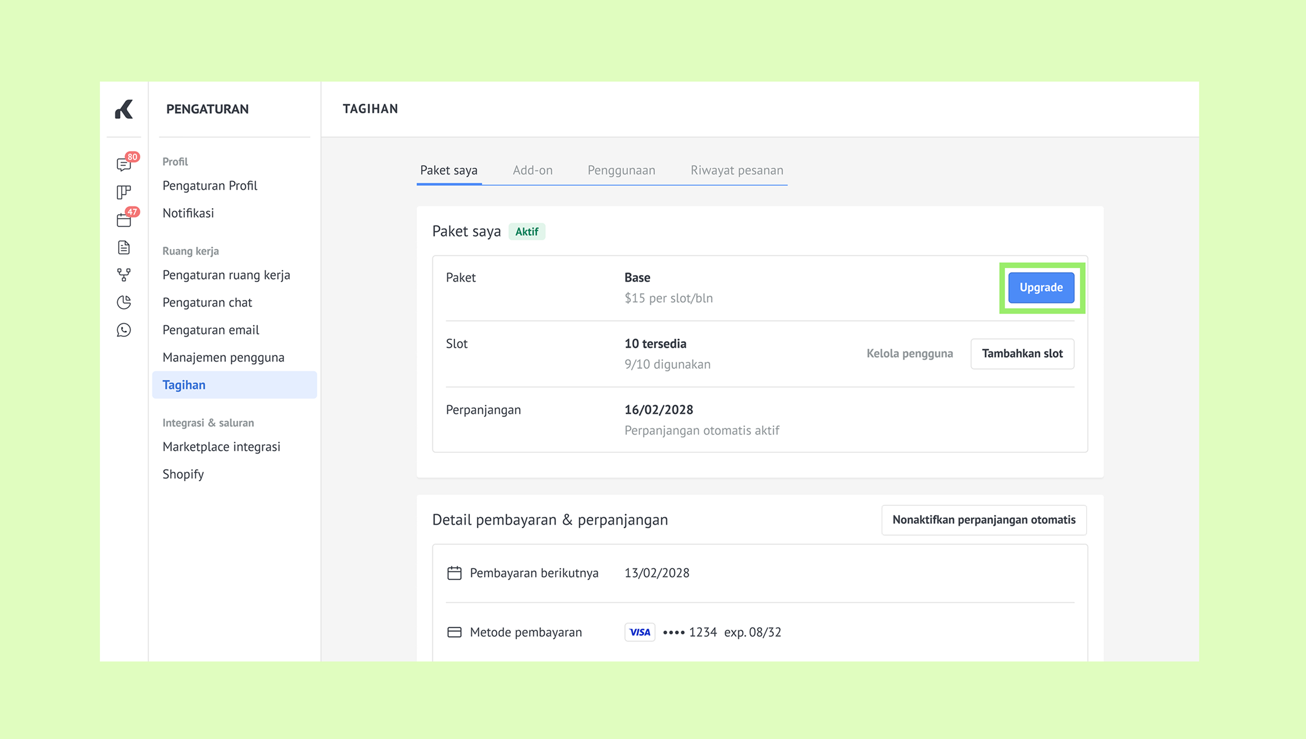The height and width of the screenshot is (739, 1306).
Task: Open the chat inbox icon with 80 badge
Action: click(124, 165)
